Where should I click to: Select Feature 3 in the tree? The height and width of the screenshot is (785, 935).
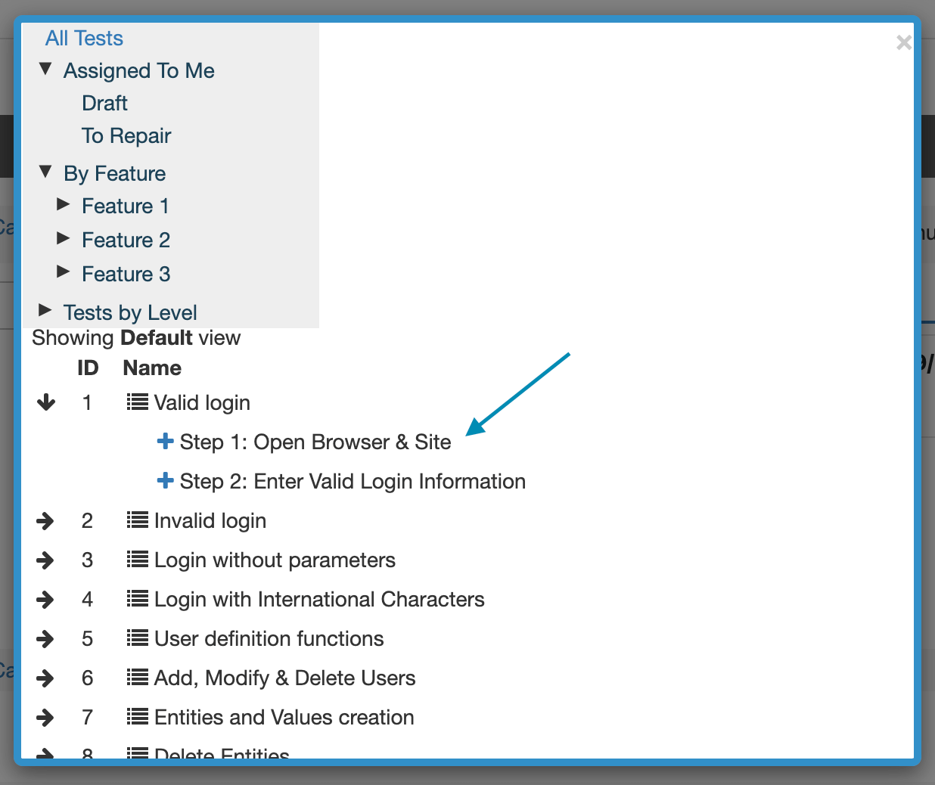tap(126, 274)
